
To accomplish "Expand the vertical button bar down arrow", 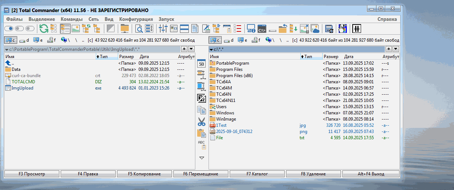I will [x=202, y=157].
